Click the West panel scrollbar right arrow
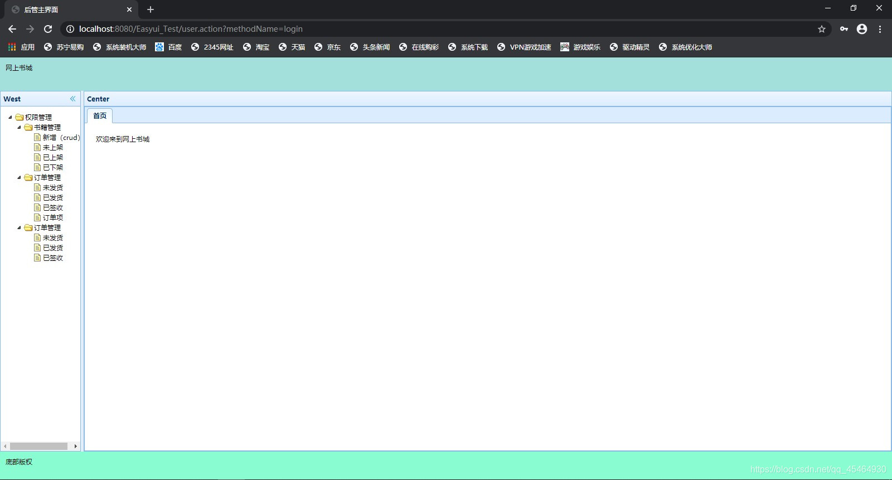This screenshot has width=892, height=480. [x=76, y=446]
